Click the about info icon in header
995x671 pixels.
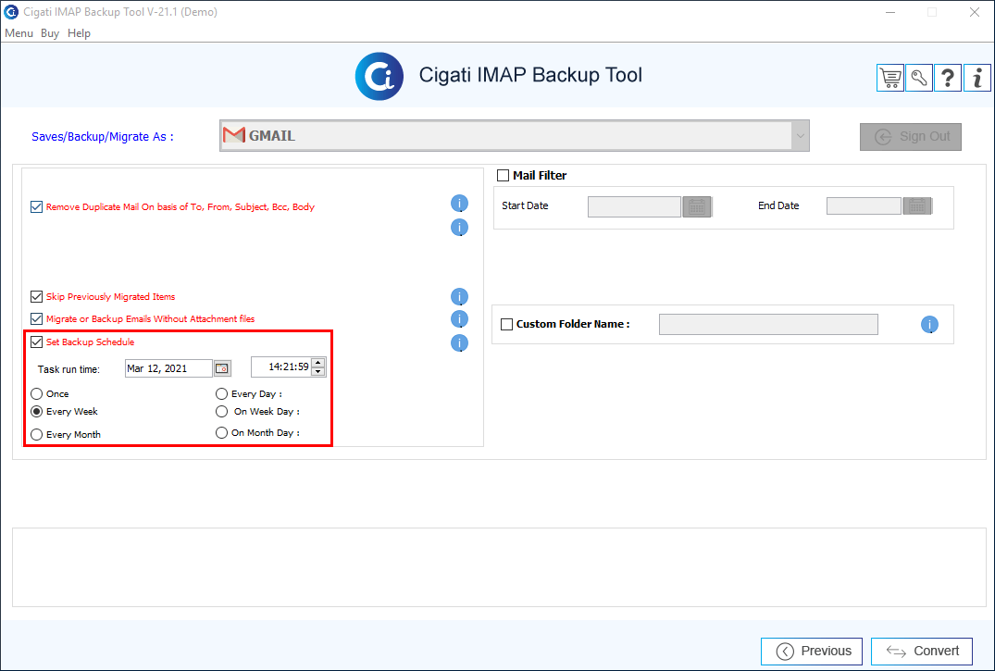pyautogui.click(x=977, y=78)
